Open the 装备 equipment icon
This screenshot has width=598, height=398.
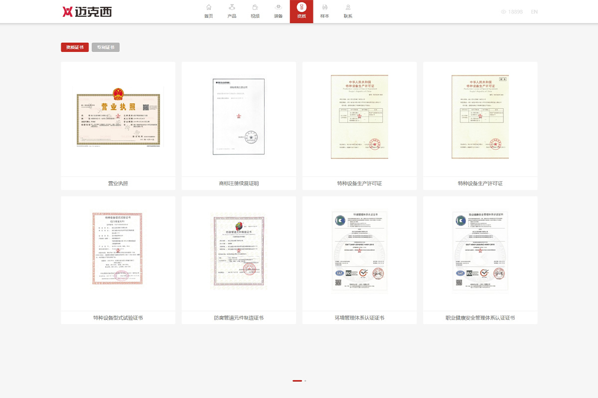[x=278, y=7]
